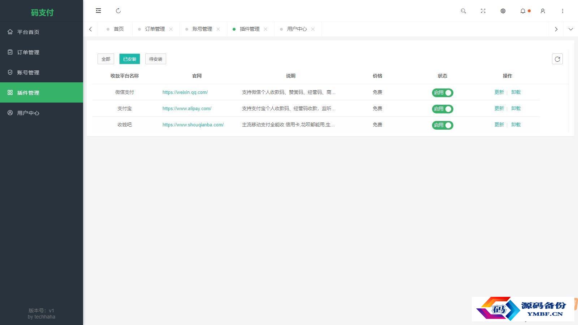This screenshot has width=578, height=325.
Task: Click the page reload icon in header
Action: [x=118, y=11]
